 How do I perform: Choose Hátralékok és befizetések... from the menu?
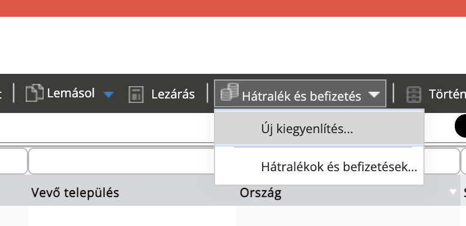(x=339, y=166)
